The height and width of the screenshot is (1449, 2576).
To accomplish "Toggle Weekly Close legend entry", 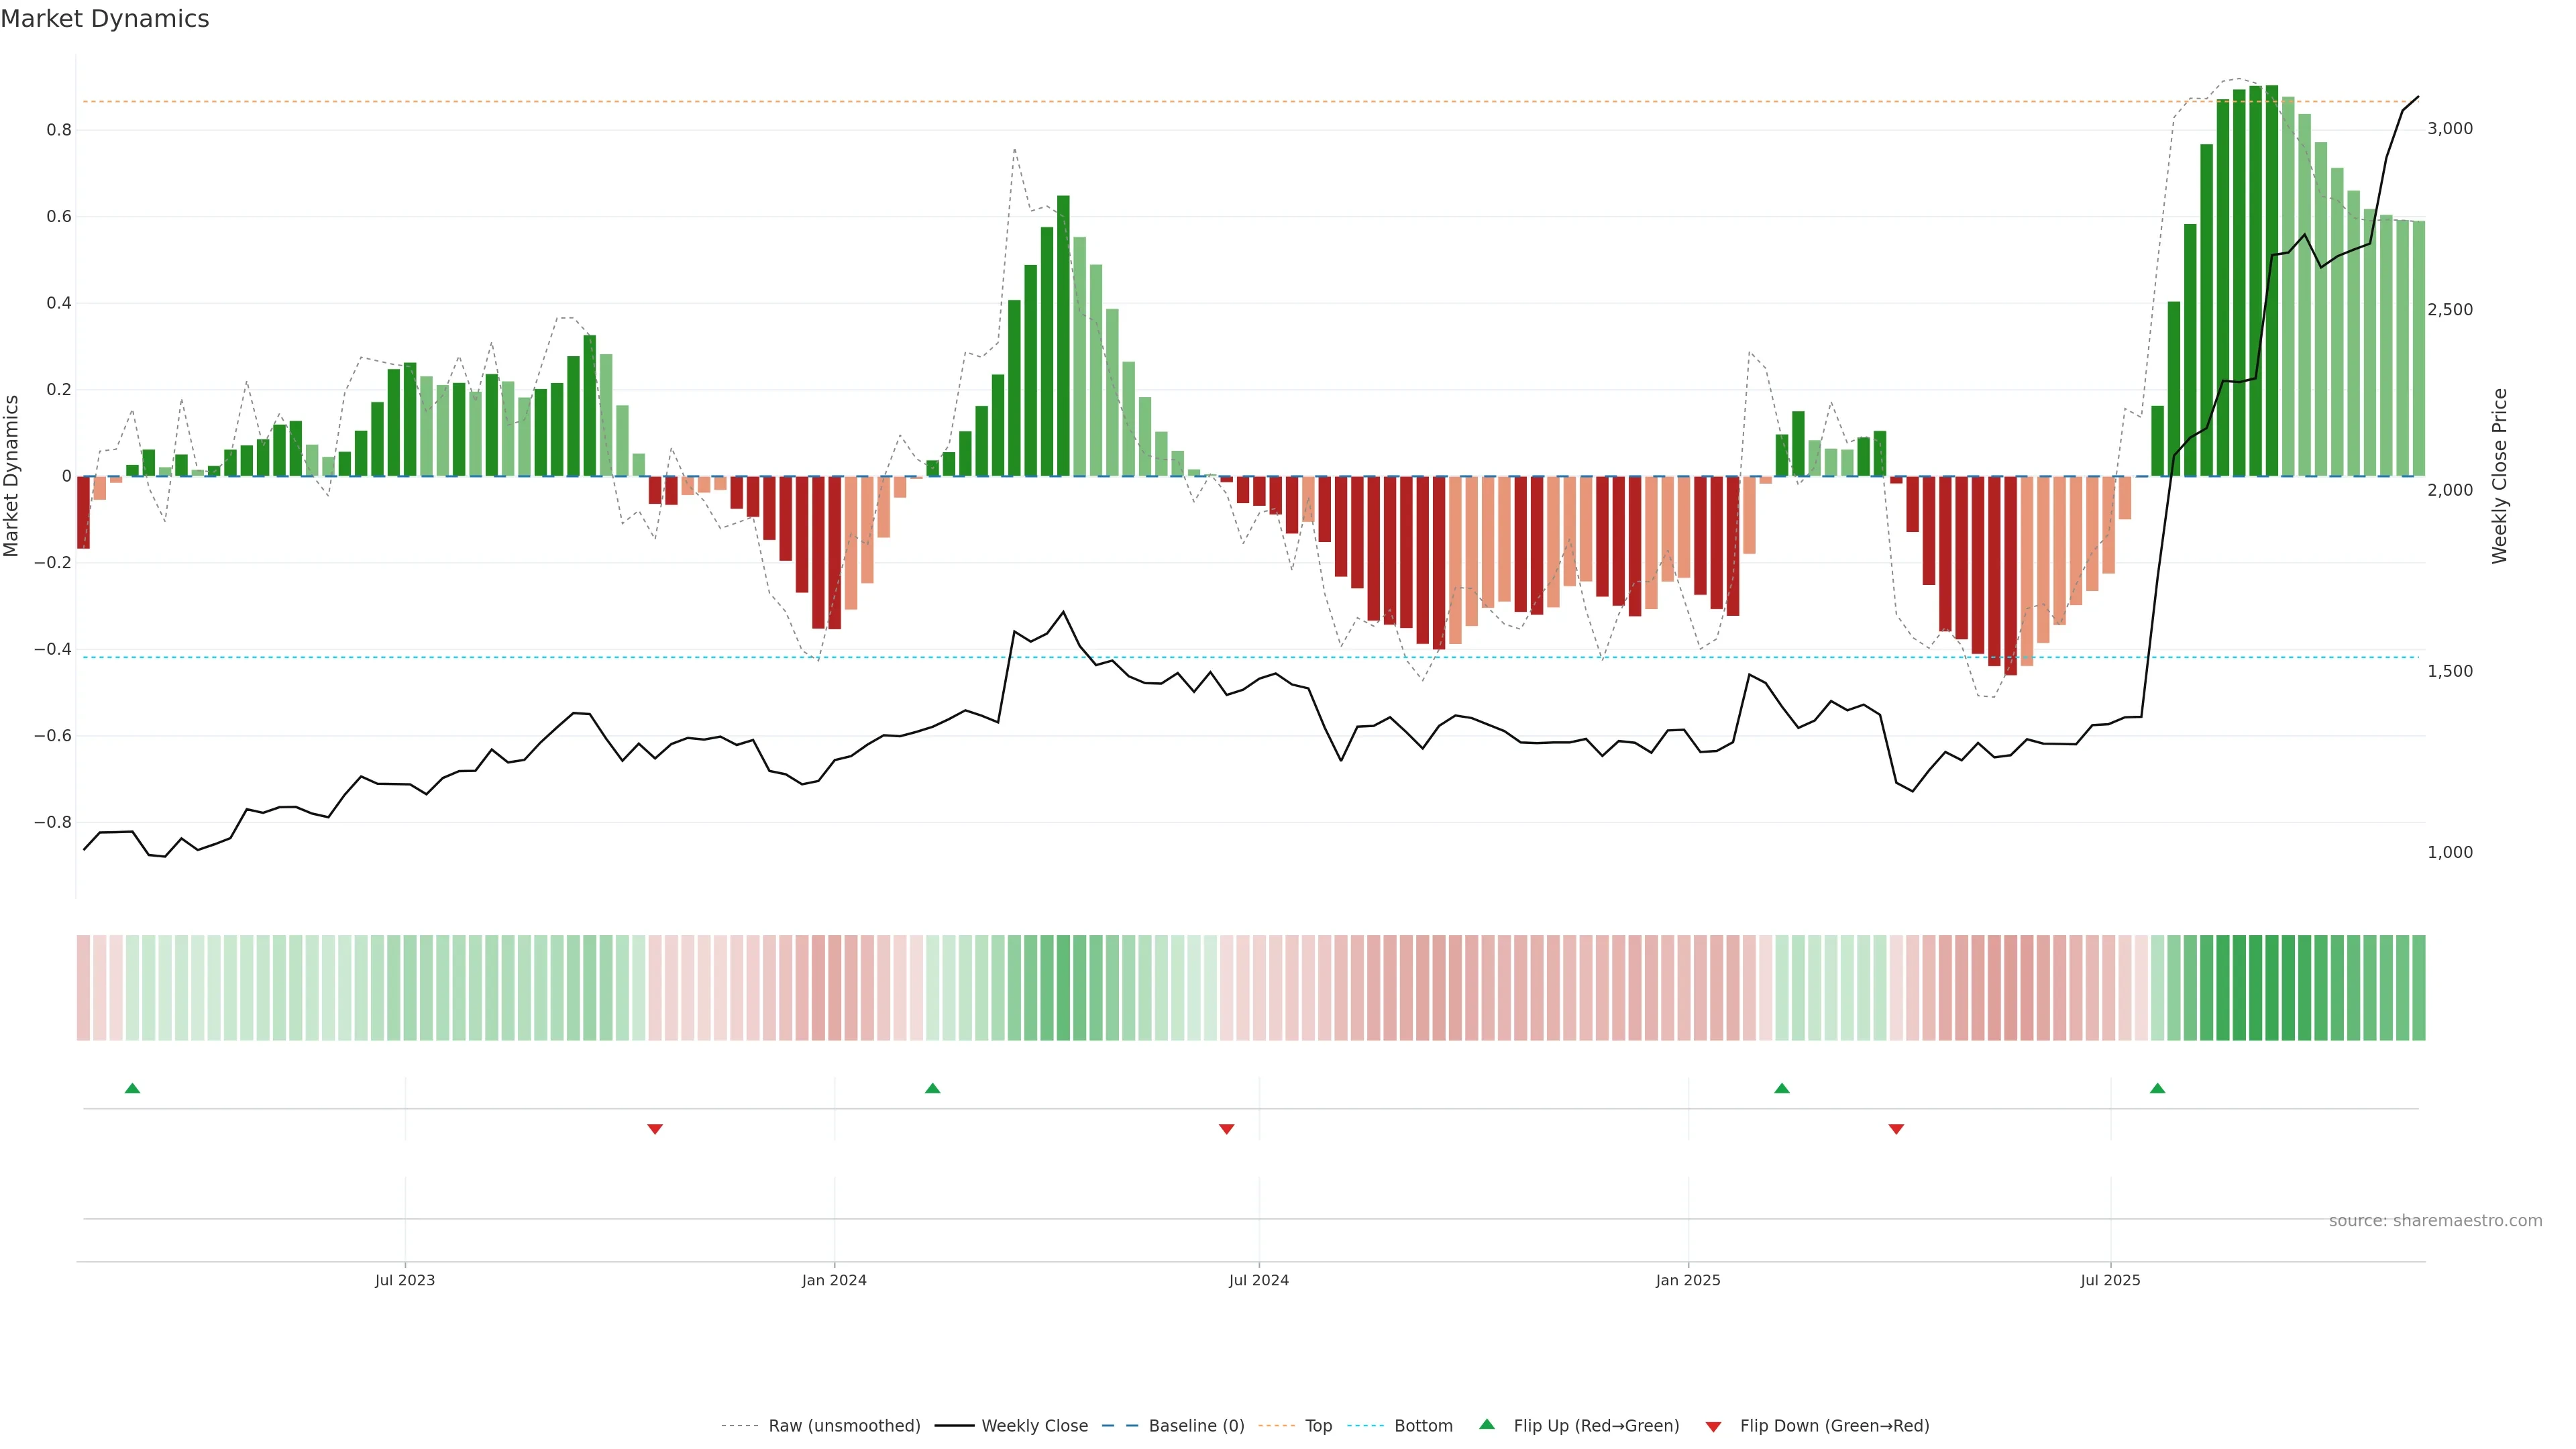I will click(1034, 1425).
